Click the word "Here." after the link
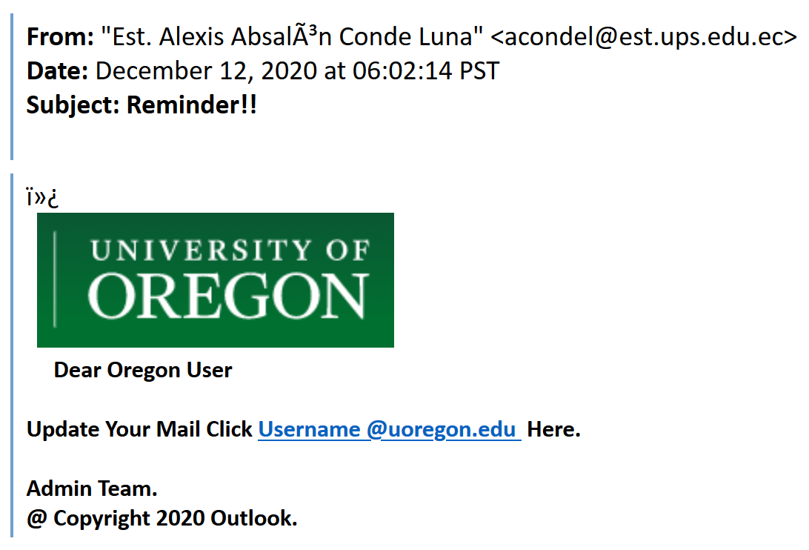Viewport: 809px width, 550px height. click(x=553, y=430)
